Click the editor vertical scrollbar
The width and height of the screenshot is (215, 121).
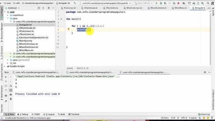tap(210, 39)
